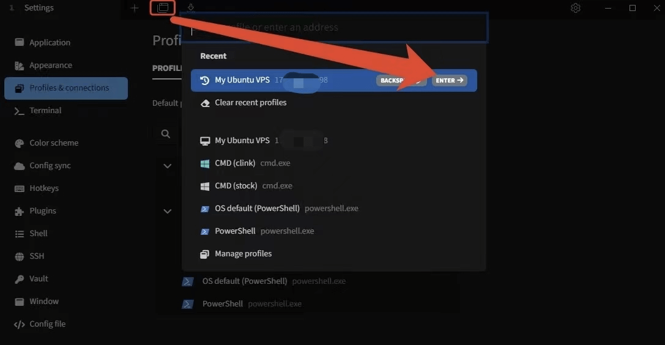This screenshot has width=665, height=345.
Task: Toggle the lower chevron group expander
Action: pos(168,211)
